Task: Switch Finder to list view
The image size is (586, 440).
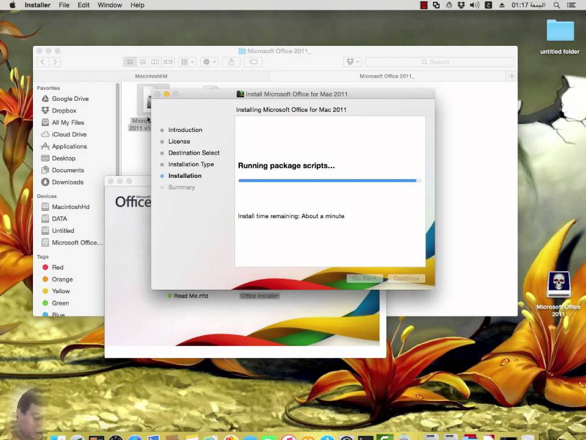Action: (x=142, y=62)
